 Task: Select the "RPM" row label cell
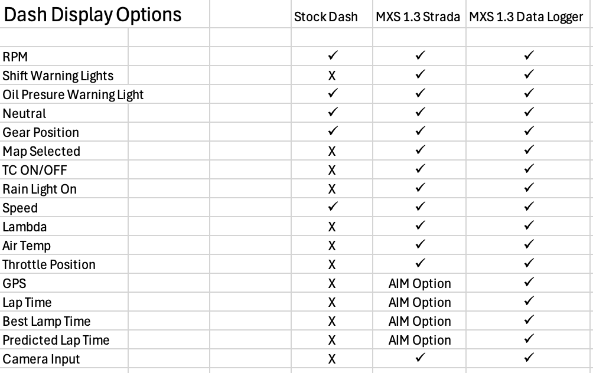(x=15, y=57)
